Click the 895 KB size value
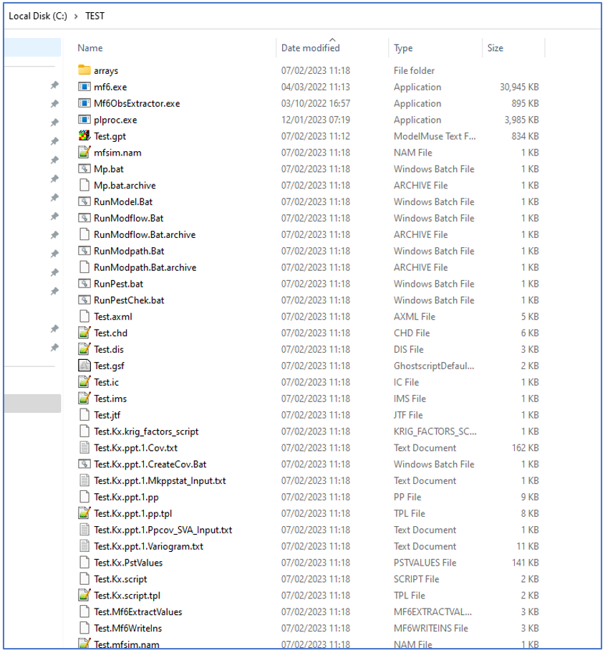Screen dimensions: 605x653 pyautogui.click(x=525, y=103)
